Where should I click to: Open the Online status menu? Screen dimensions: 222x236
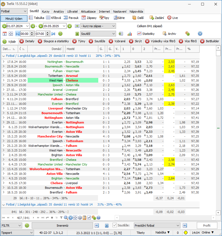[208, 232]
